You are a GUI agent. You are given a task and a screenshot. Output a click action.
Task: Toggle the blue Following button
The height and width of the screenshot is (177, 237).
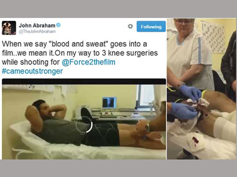pos(151,26)
